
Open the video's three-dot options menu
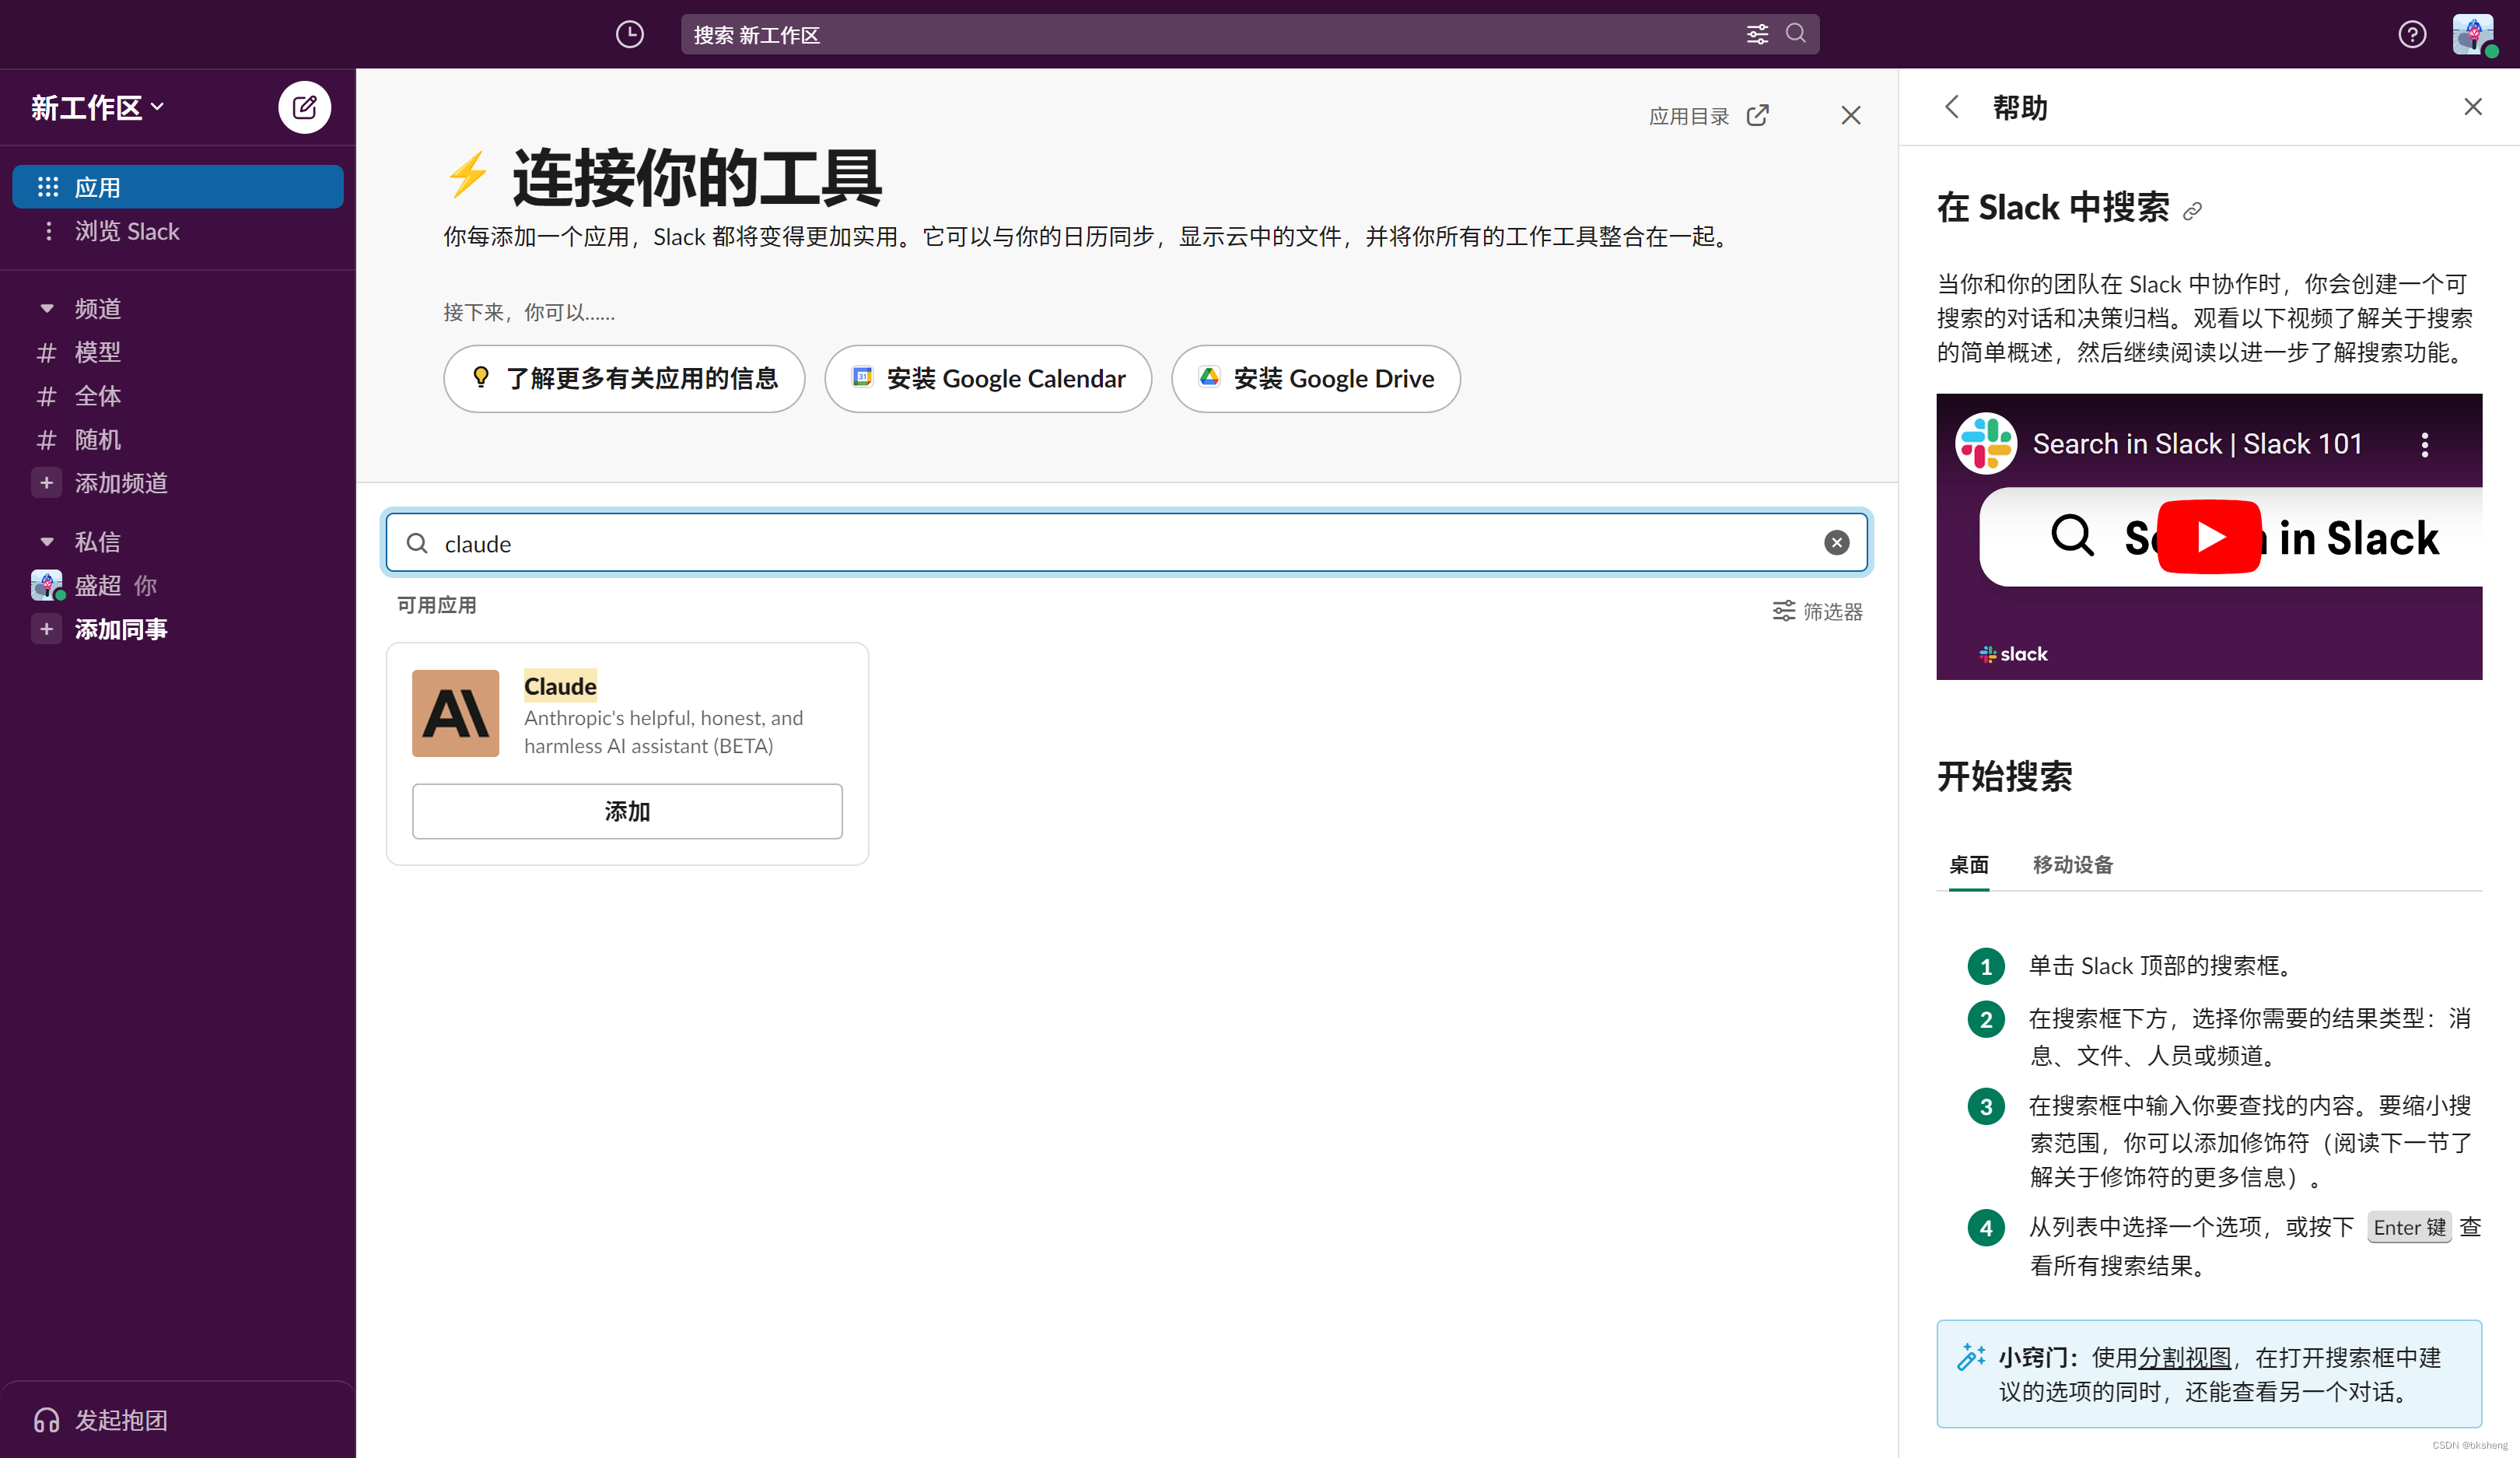click(x=2424, y=444)
